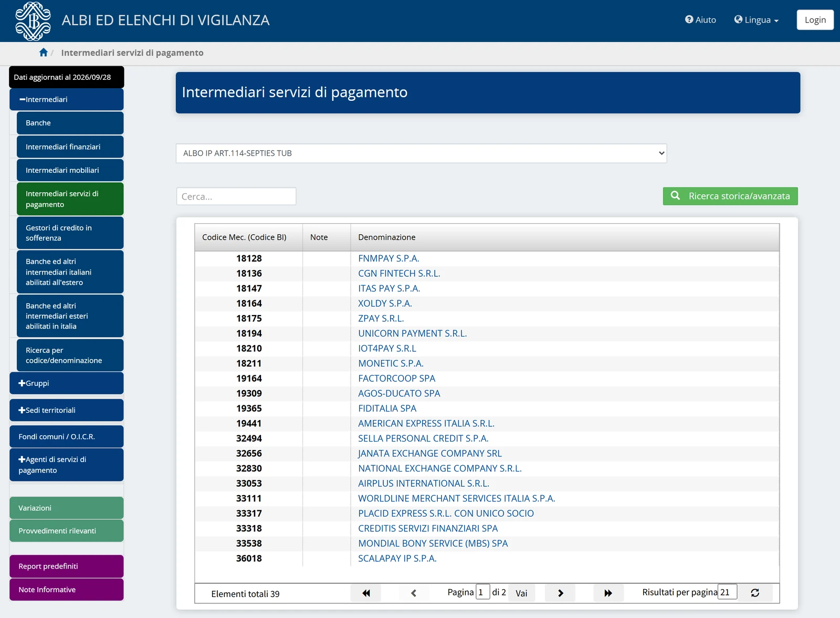
Task: Select code 36018 cell
Action: click(249, 559)
